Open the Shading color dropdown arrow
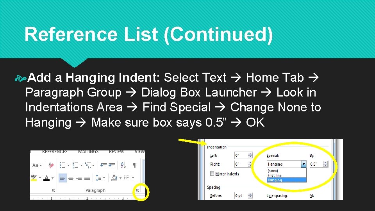Image resolution: width=375 pixels, height=211 pixels. click(x=120, y=178)
